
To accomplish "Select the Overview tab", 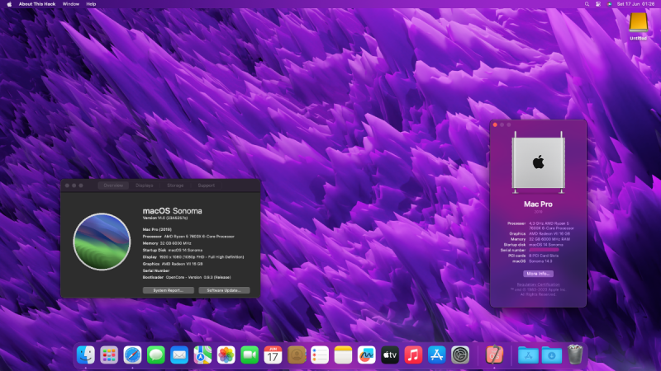I will [113, 185].
